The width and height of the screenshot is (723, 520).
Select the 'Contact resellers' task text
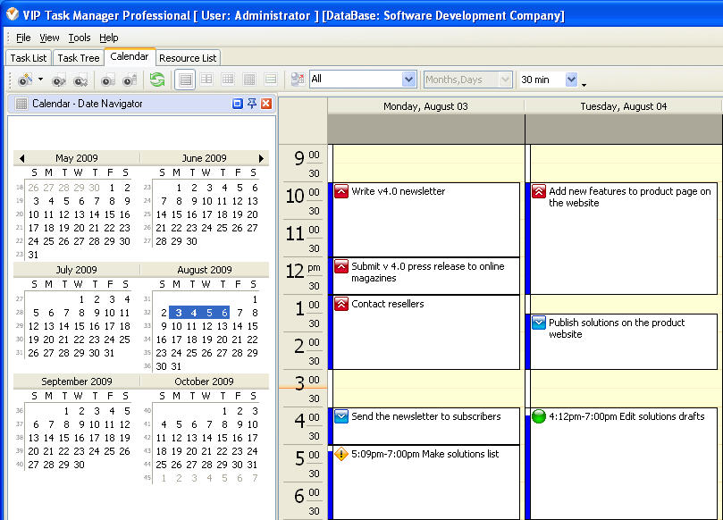[x=388, y=304]
